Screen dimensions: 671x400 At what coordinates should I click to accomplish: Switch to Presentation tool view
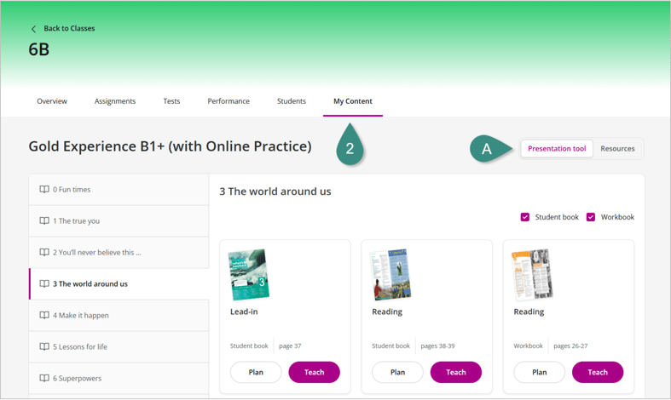(x=557, y=149)
